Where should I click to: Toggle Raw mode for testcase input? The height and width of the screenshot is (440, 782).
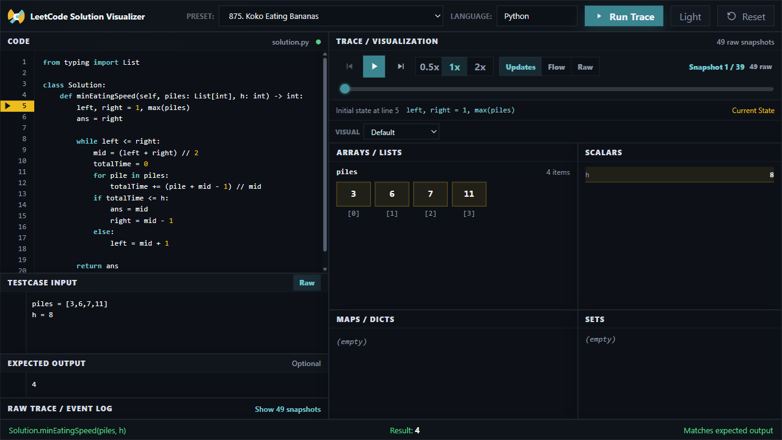click(307, 282)
